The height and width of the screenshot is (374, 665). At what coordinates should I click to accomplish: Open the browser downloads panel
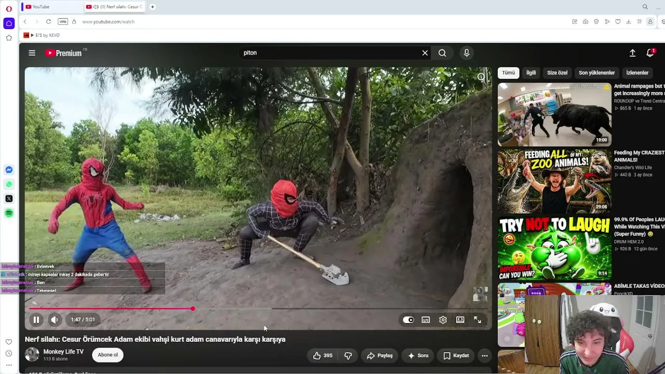(x=629, y=22)
